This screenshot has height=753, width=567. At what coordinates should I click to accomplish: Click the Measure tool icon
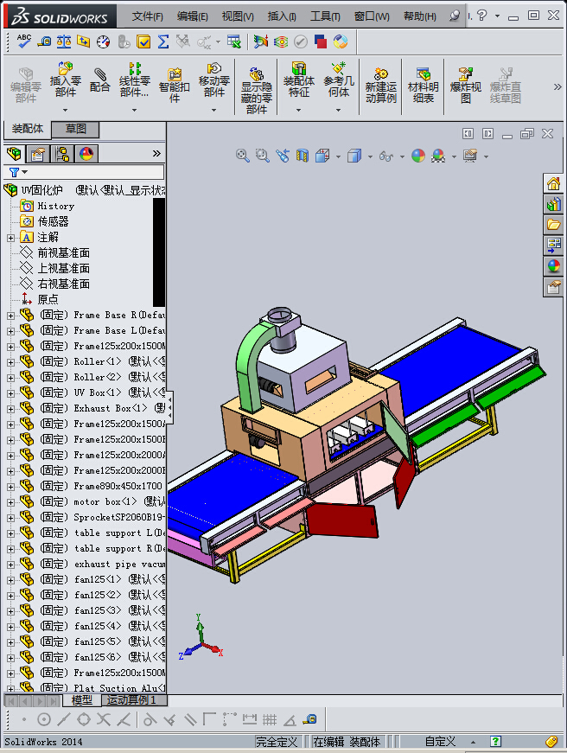44,41
